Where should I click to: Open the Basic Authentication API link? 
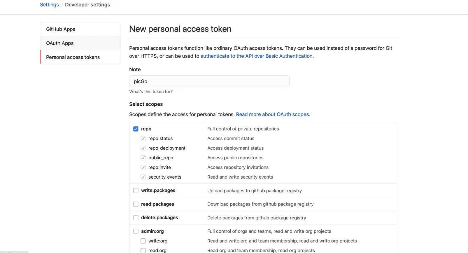[x=256, y=56]
